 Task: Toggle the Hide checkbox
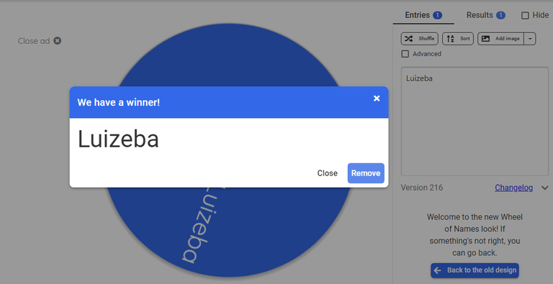tap(525, 16)
